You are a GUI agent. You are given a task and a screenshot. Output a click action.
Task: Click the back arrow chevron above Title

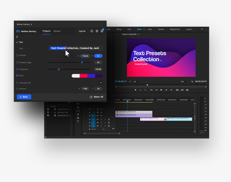17,37
